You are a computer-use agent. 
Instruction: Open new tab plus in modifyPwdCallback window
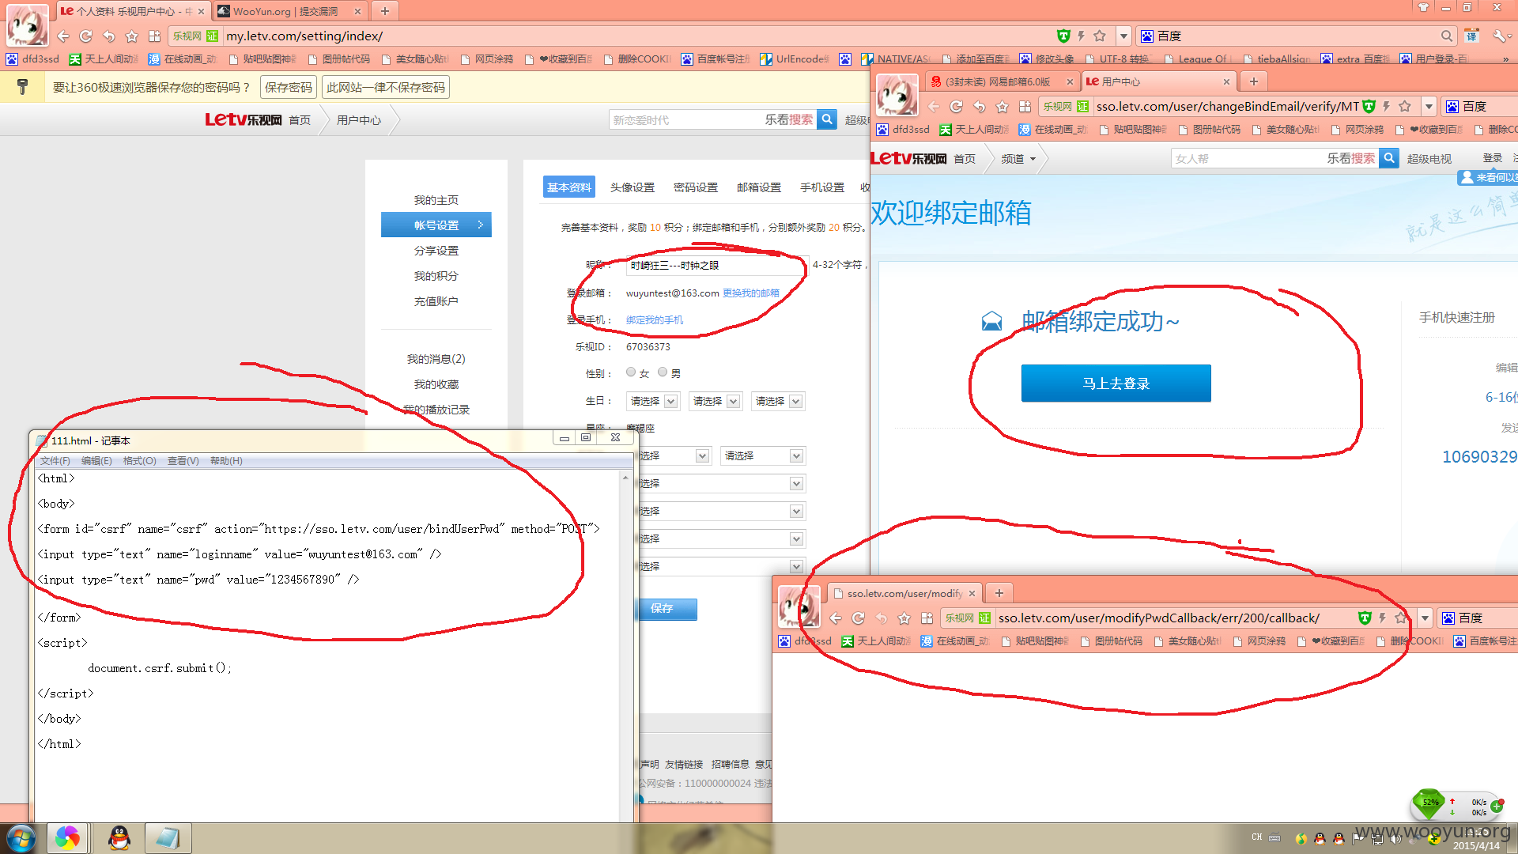pos(999,593)
